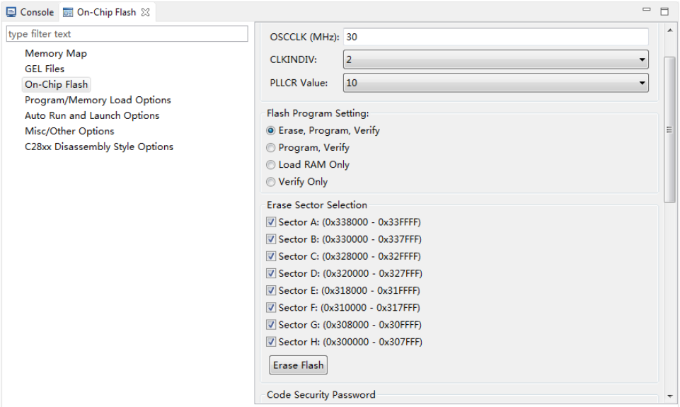Minimize the view panel

click(x=646, y=9)
